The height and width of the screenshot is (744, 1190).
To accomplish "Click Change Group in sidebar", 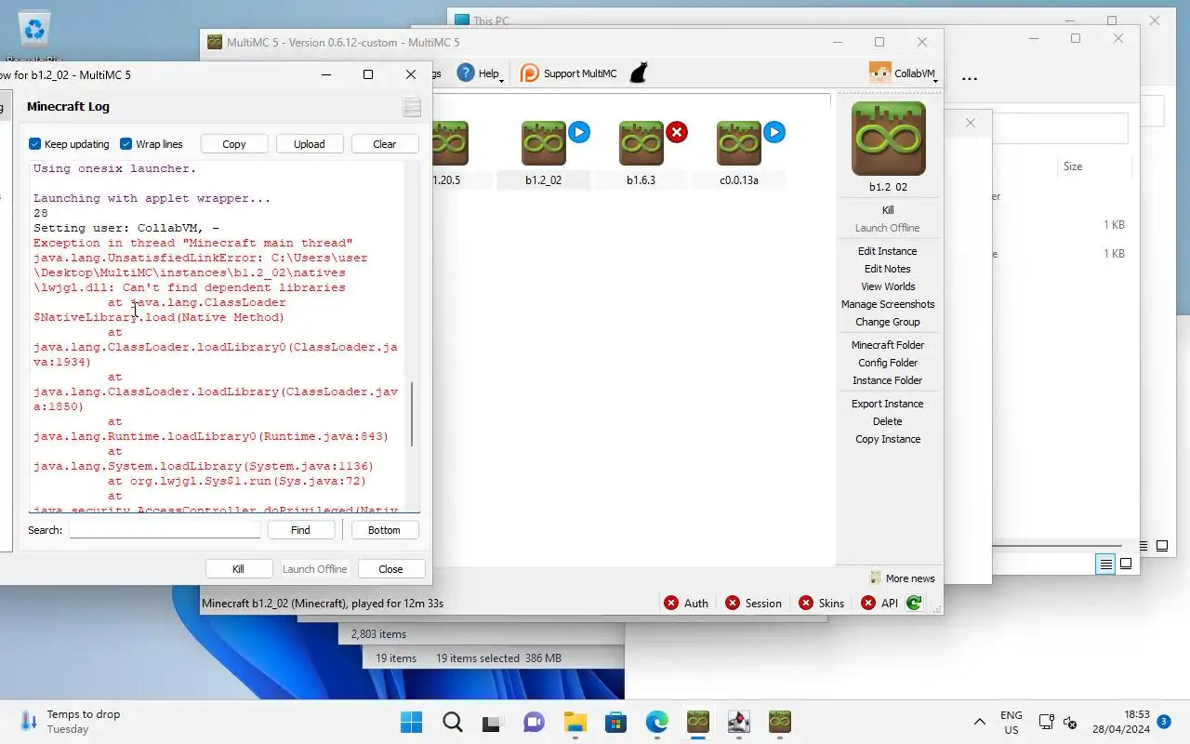I will [888, 322].
